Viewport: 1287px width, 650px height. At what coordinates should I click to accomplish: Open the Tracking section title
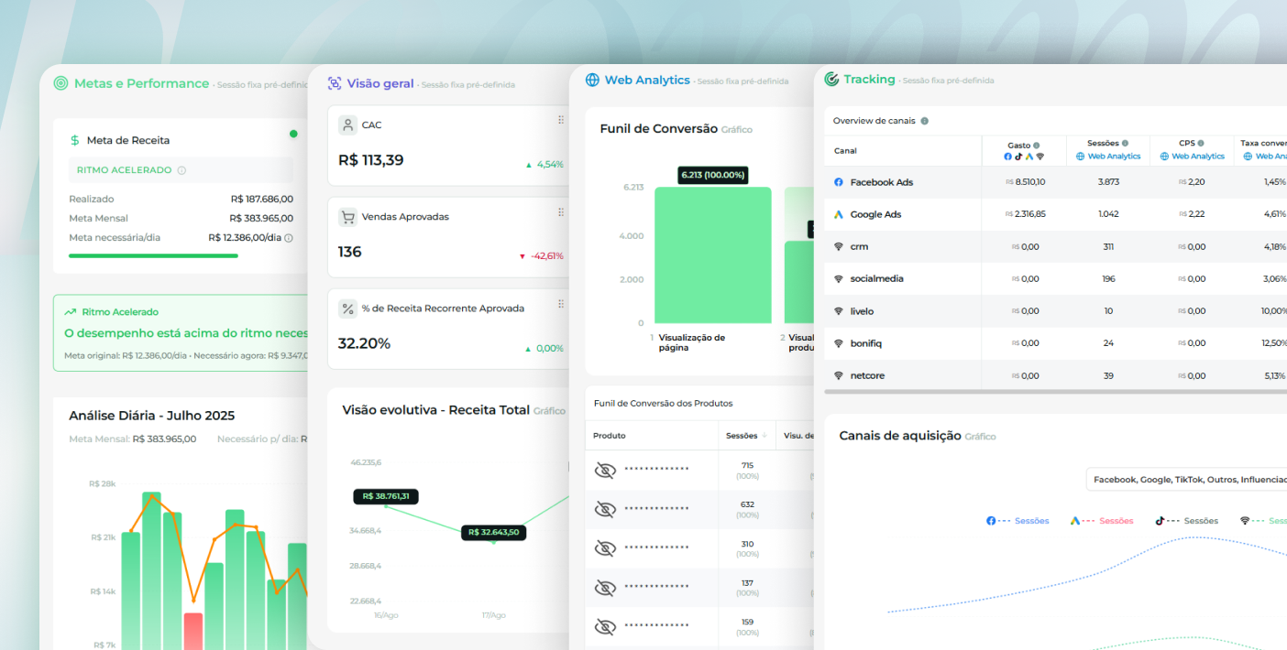click(869, 80)
